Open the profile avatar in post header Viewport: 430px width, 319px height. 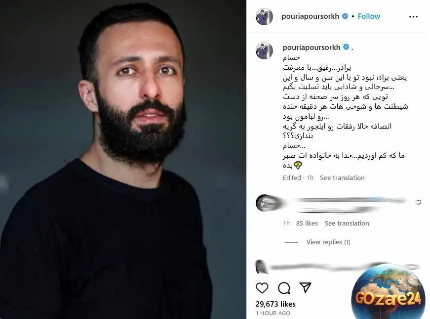(264, 16)
